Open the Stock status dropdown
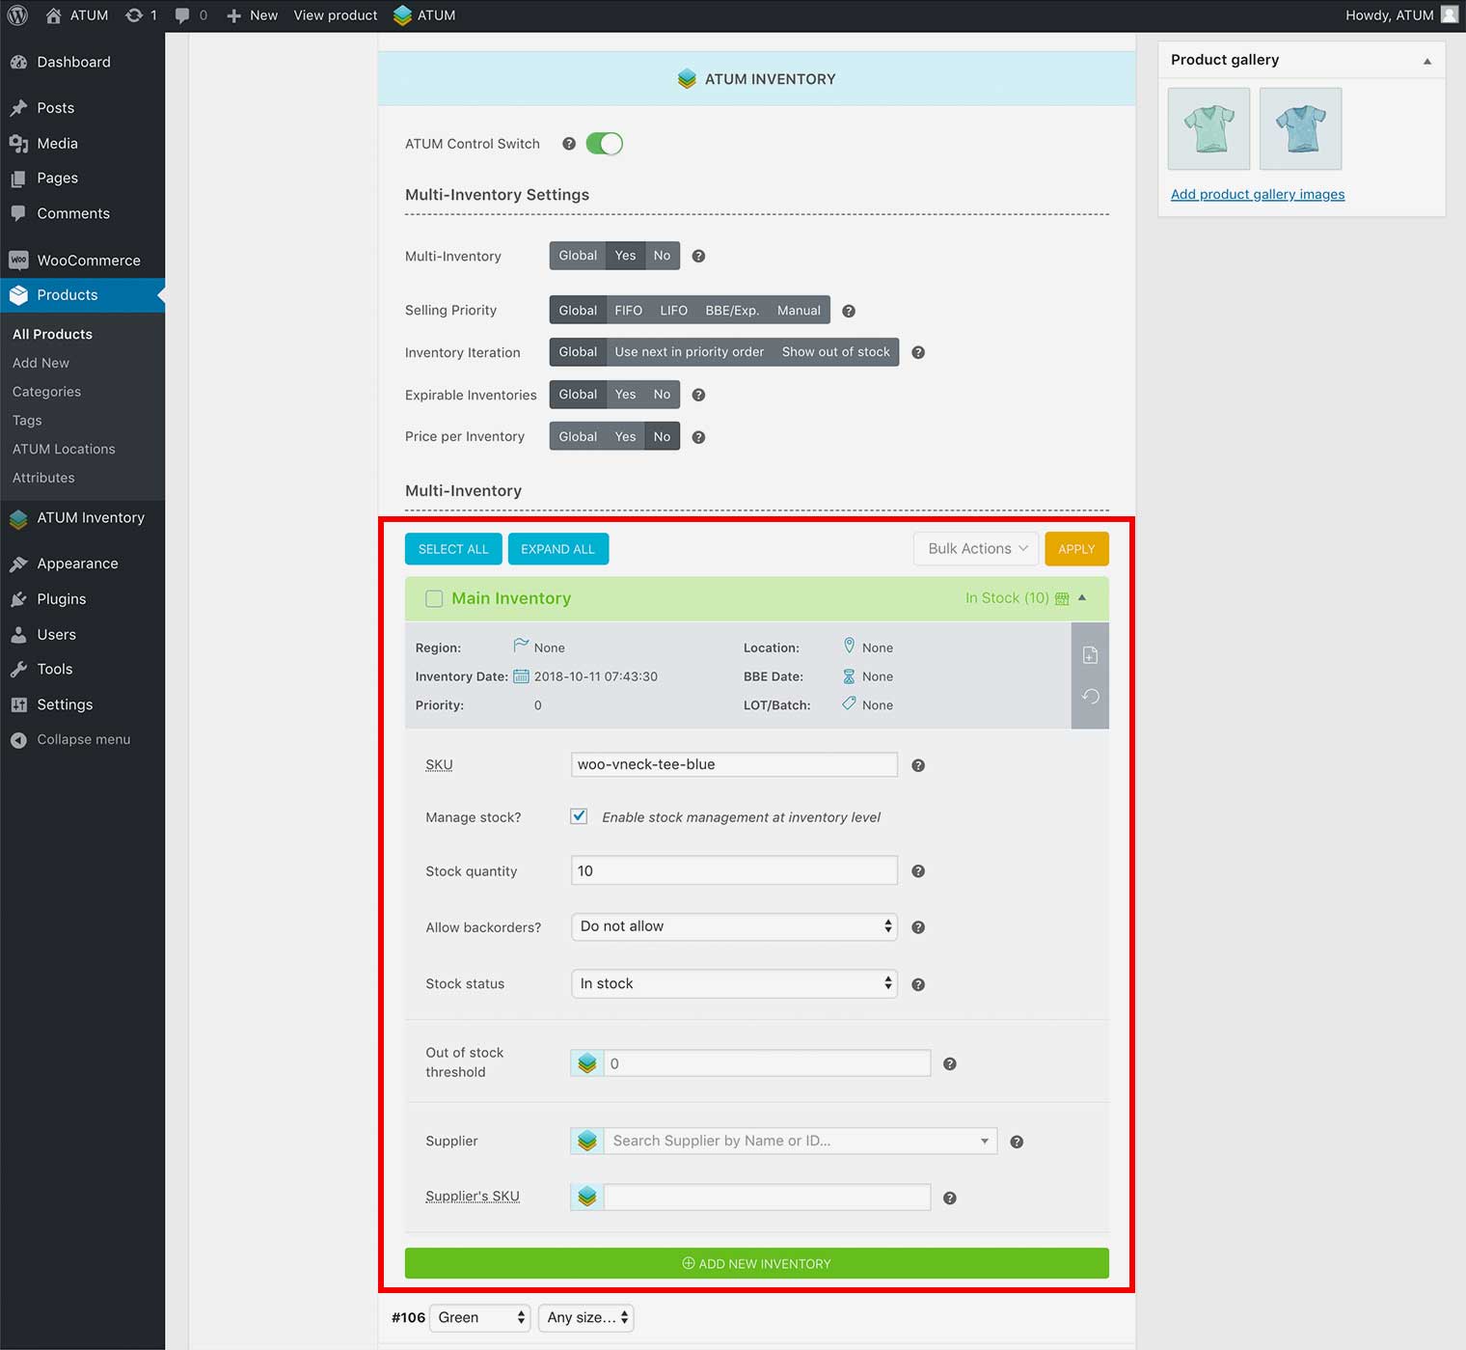Screen dimensions: 1466x1350 tap(734, 983)
